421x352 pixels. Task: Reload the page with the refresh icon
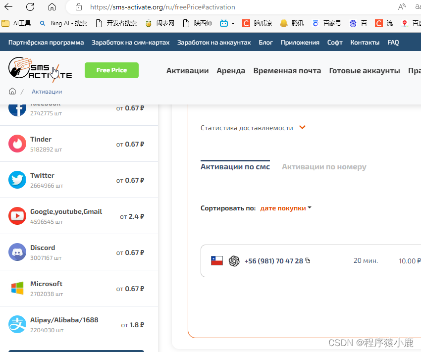[30, 7]
